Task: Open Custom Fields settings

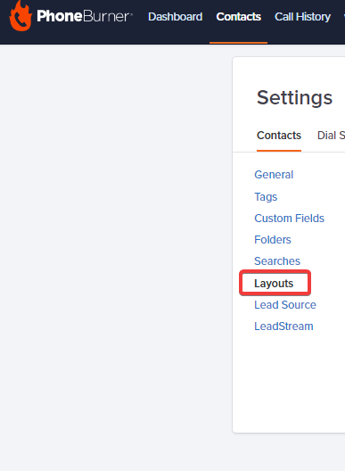Action: [289, 218]
